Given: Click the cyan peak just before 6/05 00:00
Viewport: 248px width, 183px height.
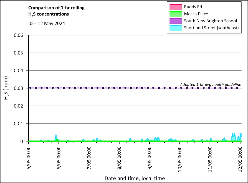Looking at the screenshot, I should [x=56, y=136].
